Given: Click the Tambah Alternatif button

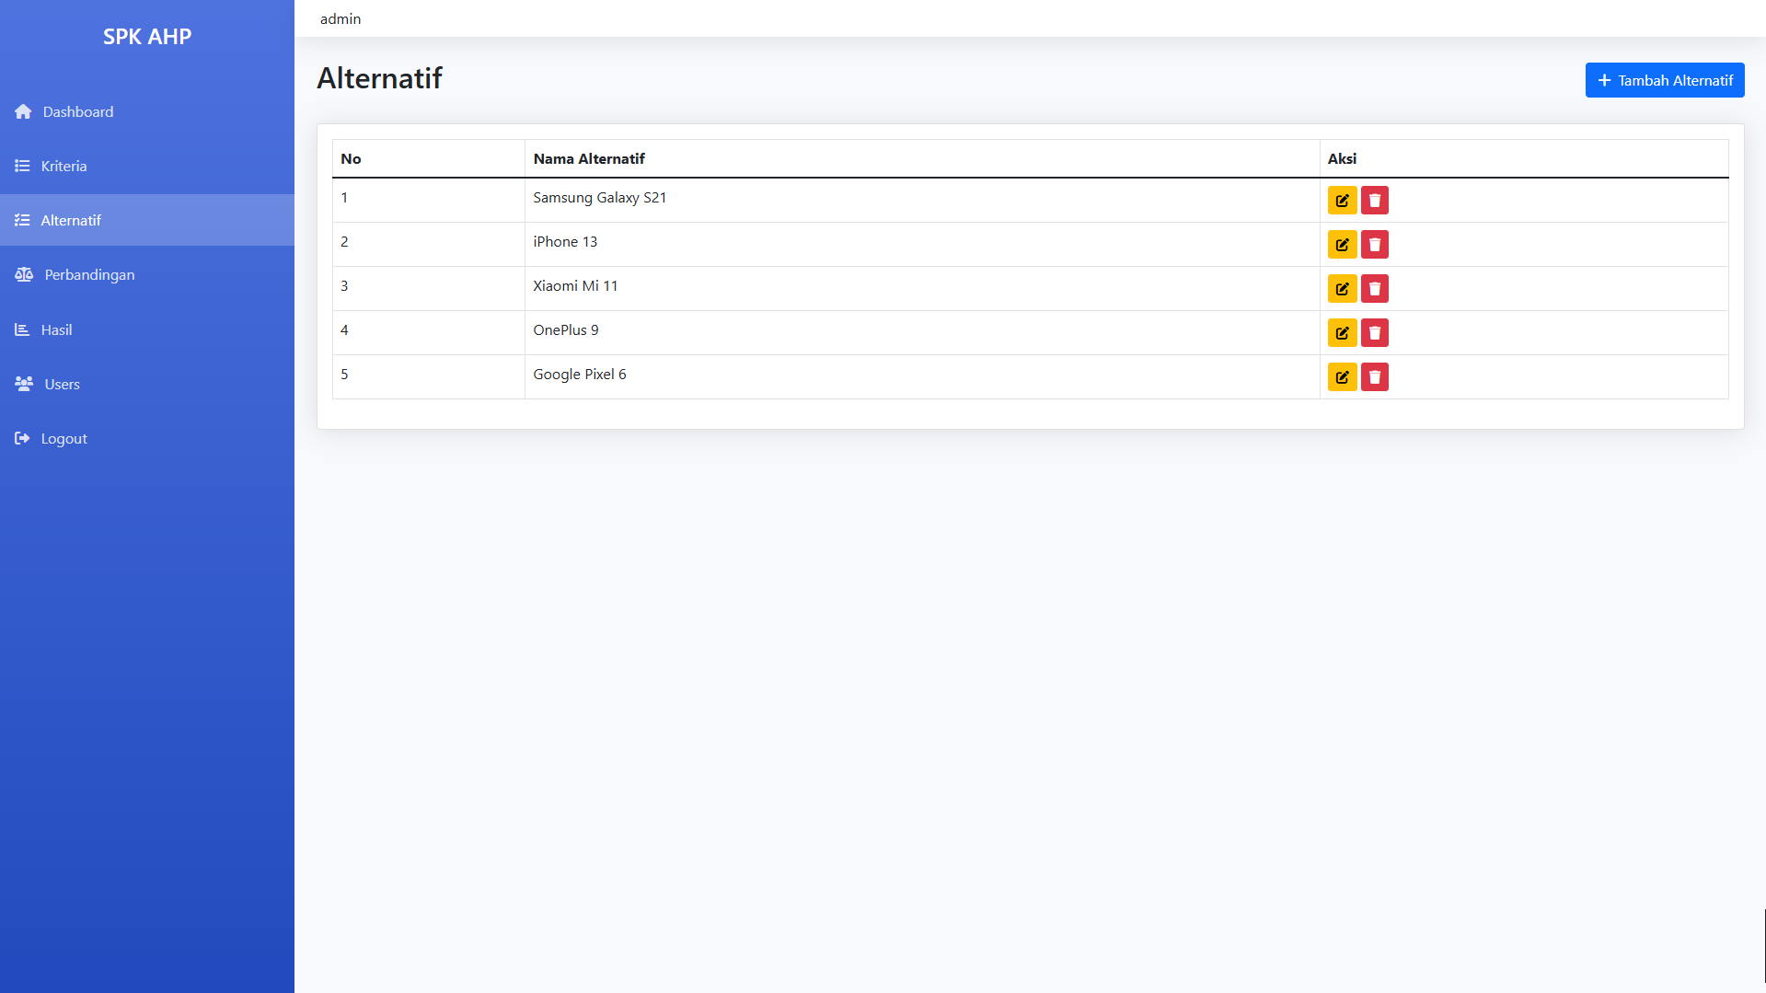Looking at the screenshot, I should tap(1664, 80).
